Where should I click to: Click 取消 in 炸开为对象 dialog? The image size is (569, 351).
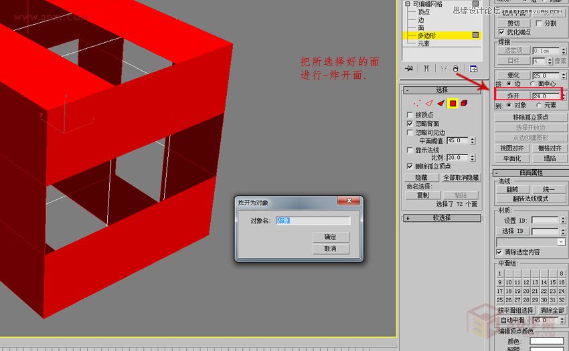tap(331, 249)
